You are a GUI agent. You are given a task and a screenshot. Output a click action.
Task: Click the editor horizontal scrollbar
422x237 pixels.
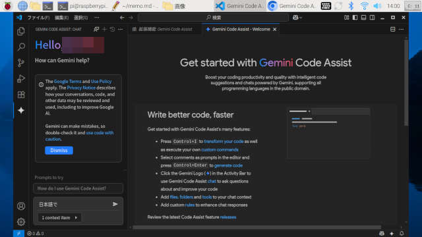click(257, 227)
